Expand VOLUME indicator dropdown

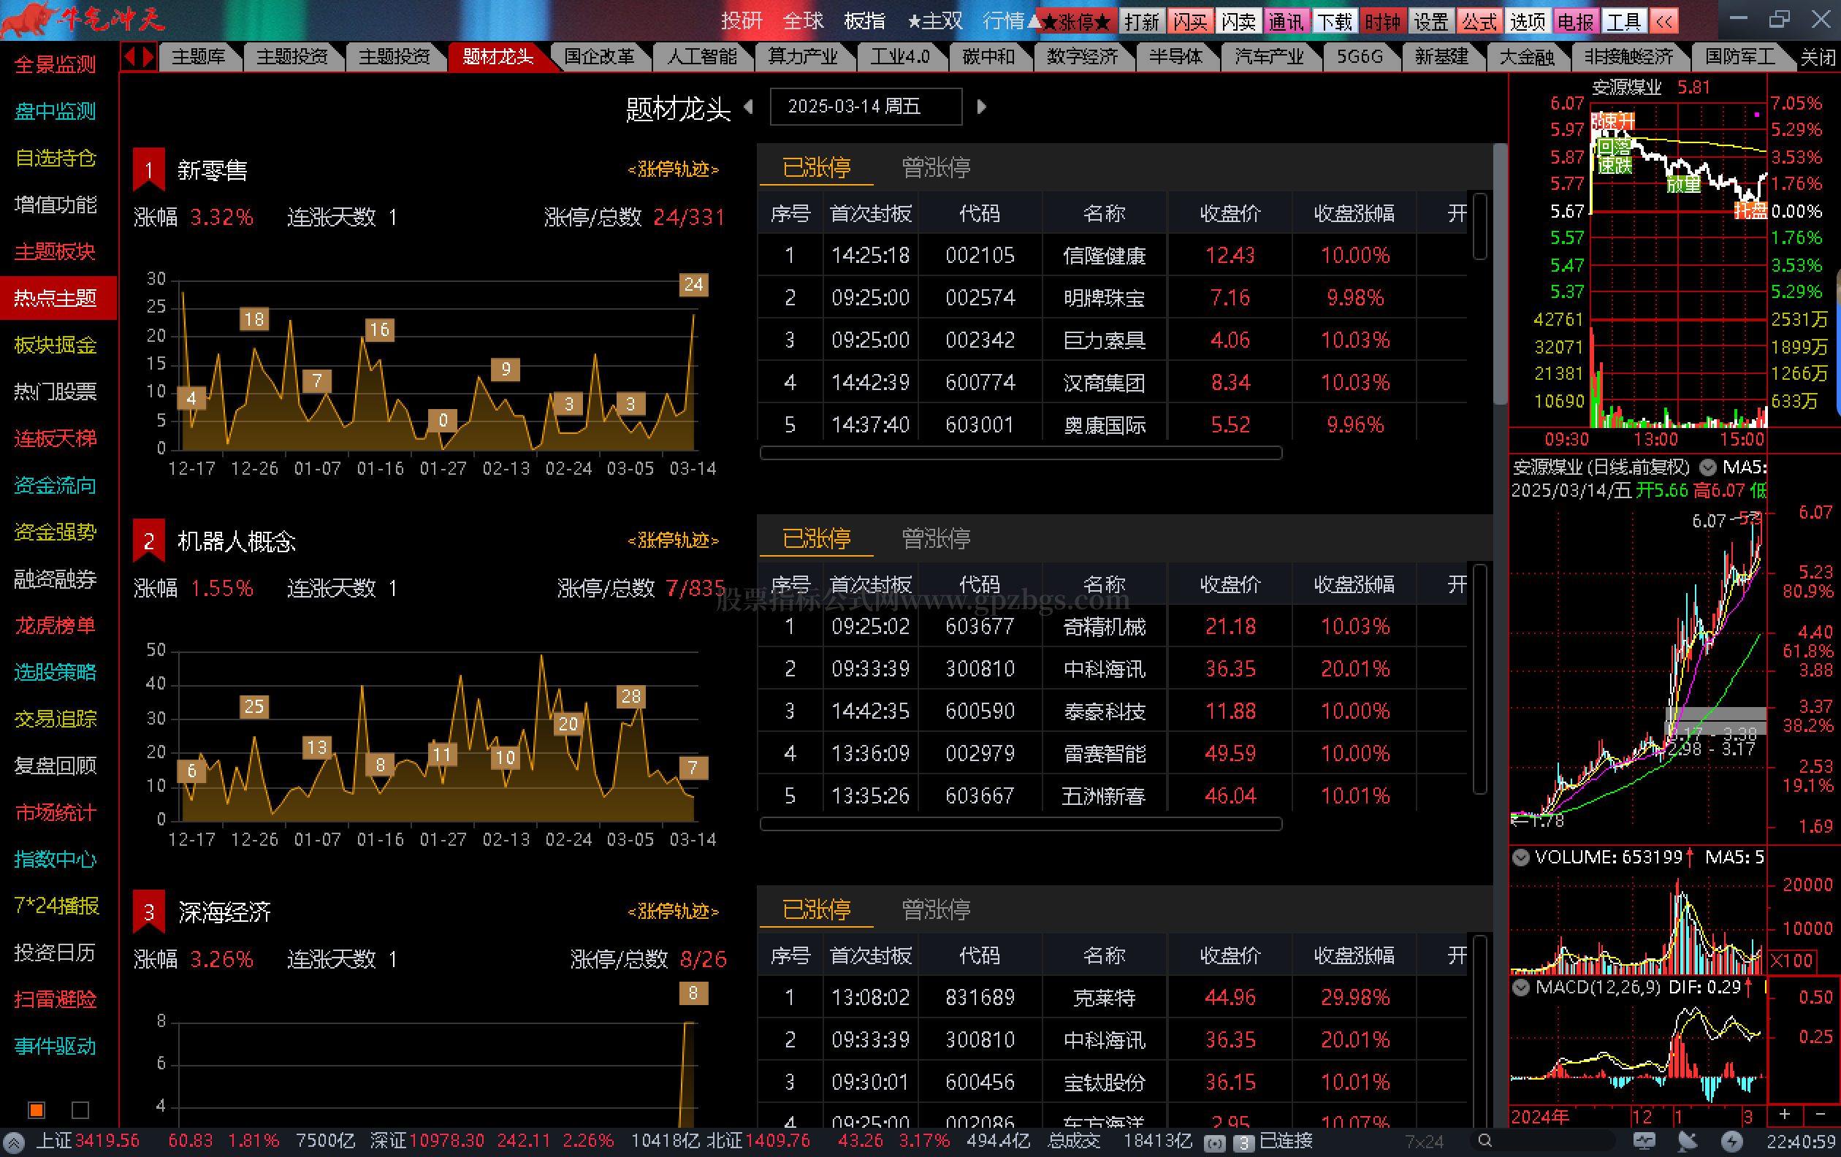(1521, 858)
